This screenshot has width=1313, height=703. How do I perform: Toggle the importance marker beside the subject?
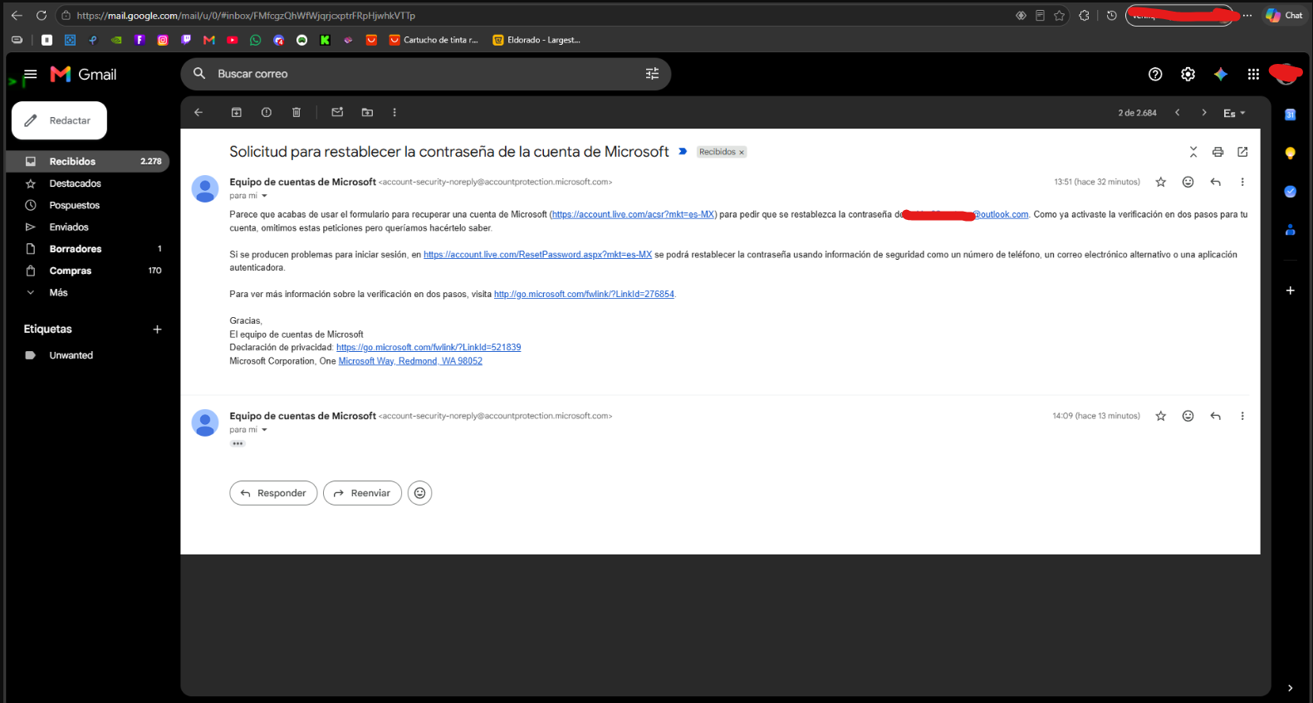pos(683,152)
